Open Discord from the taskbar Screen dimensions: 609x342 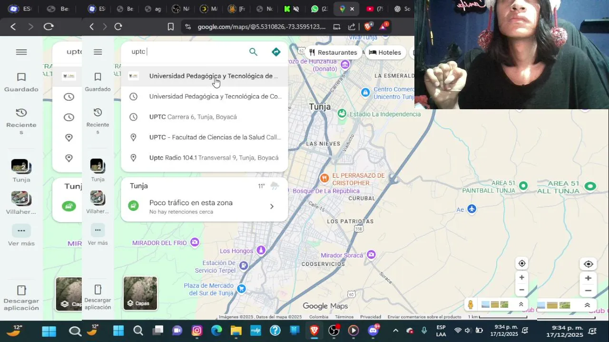(x=373, y=331)
